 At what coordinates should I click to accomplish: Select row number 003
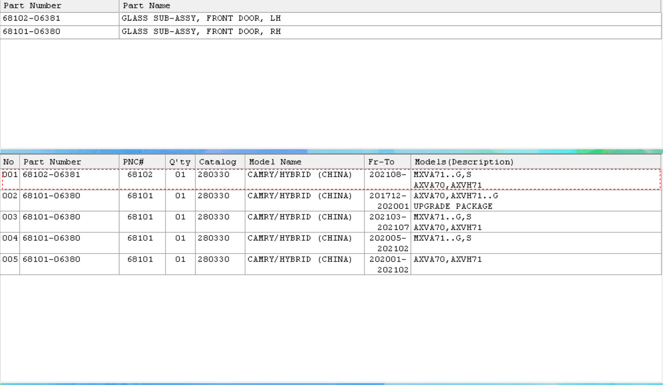10,217
